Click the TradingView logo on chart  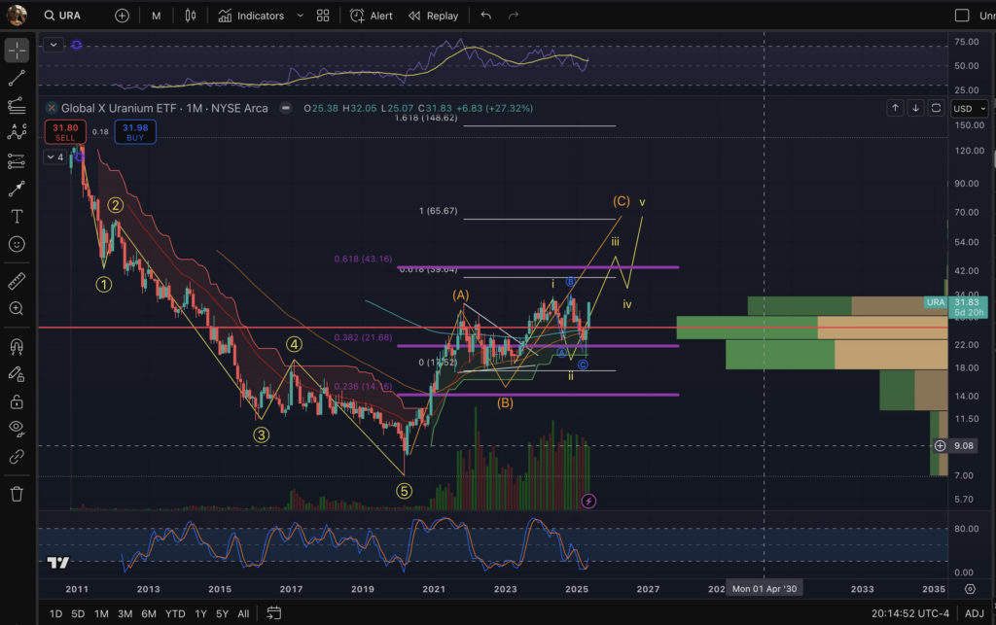58,562
